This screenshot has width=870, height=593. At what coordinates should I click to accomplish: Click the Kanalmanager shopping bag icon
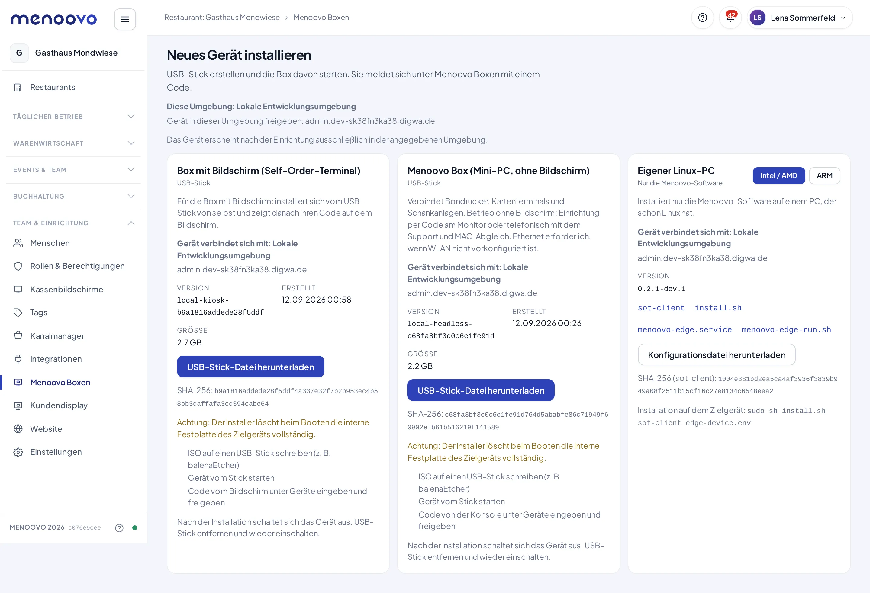point(18,335)
